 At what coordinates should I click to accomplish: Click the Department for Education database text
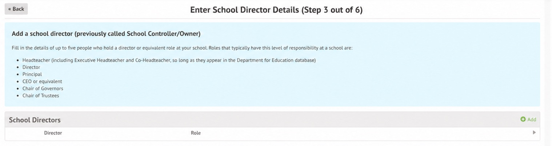[x=276, y=60]
